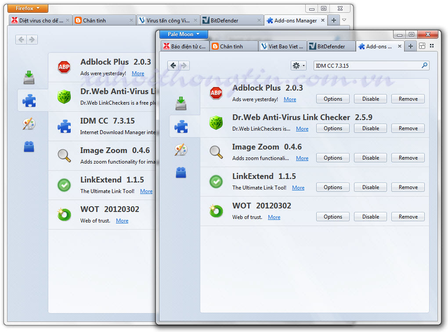Click the WOT icon in Firefox window

pos(64,215)
